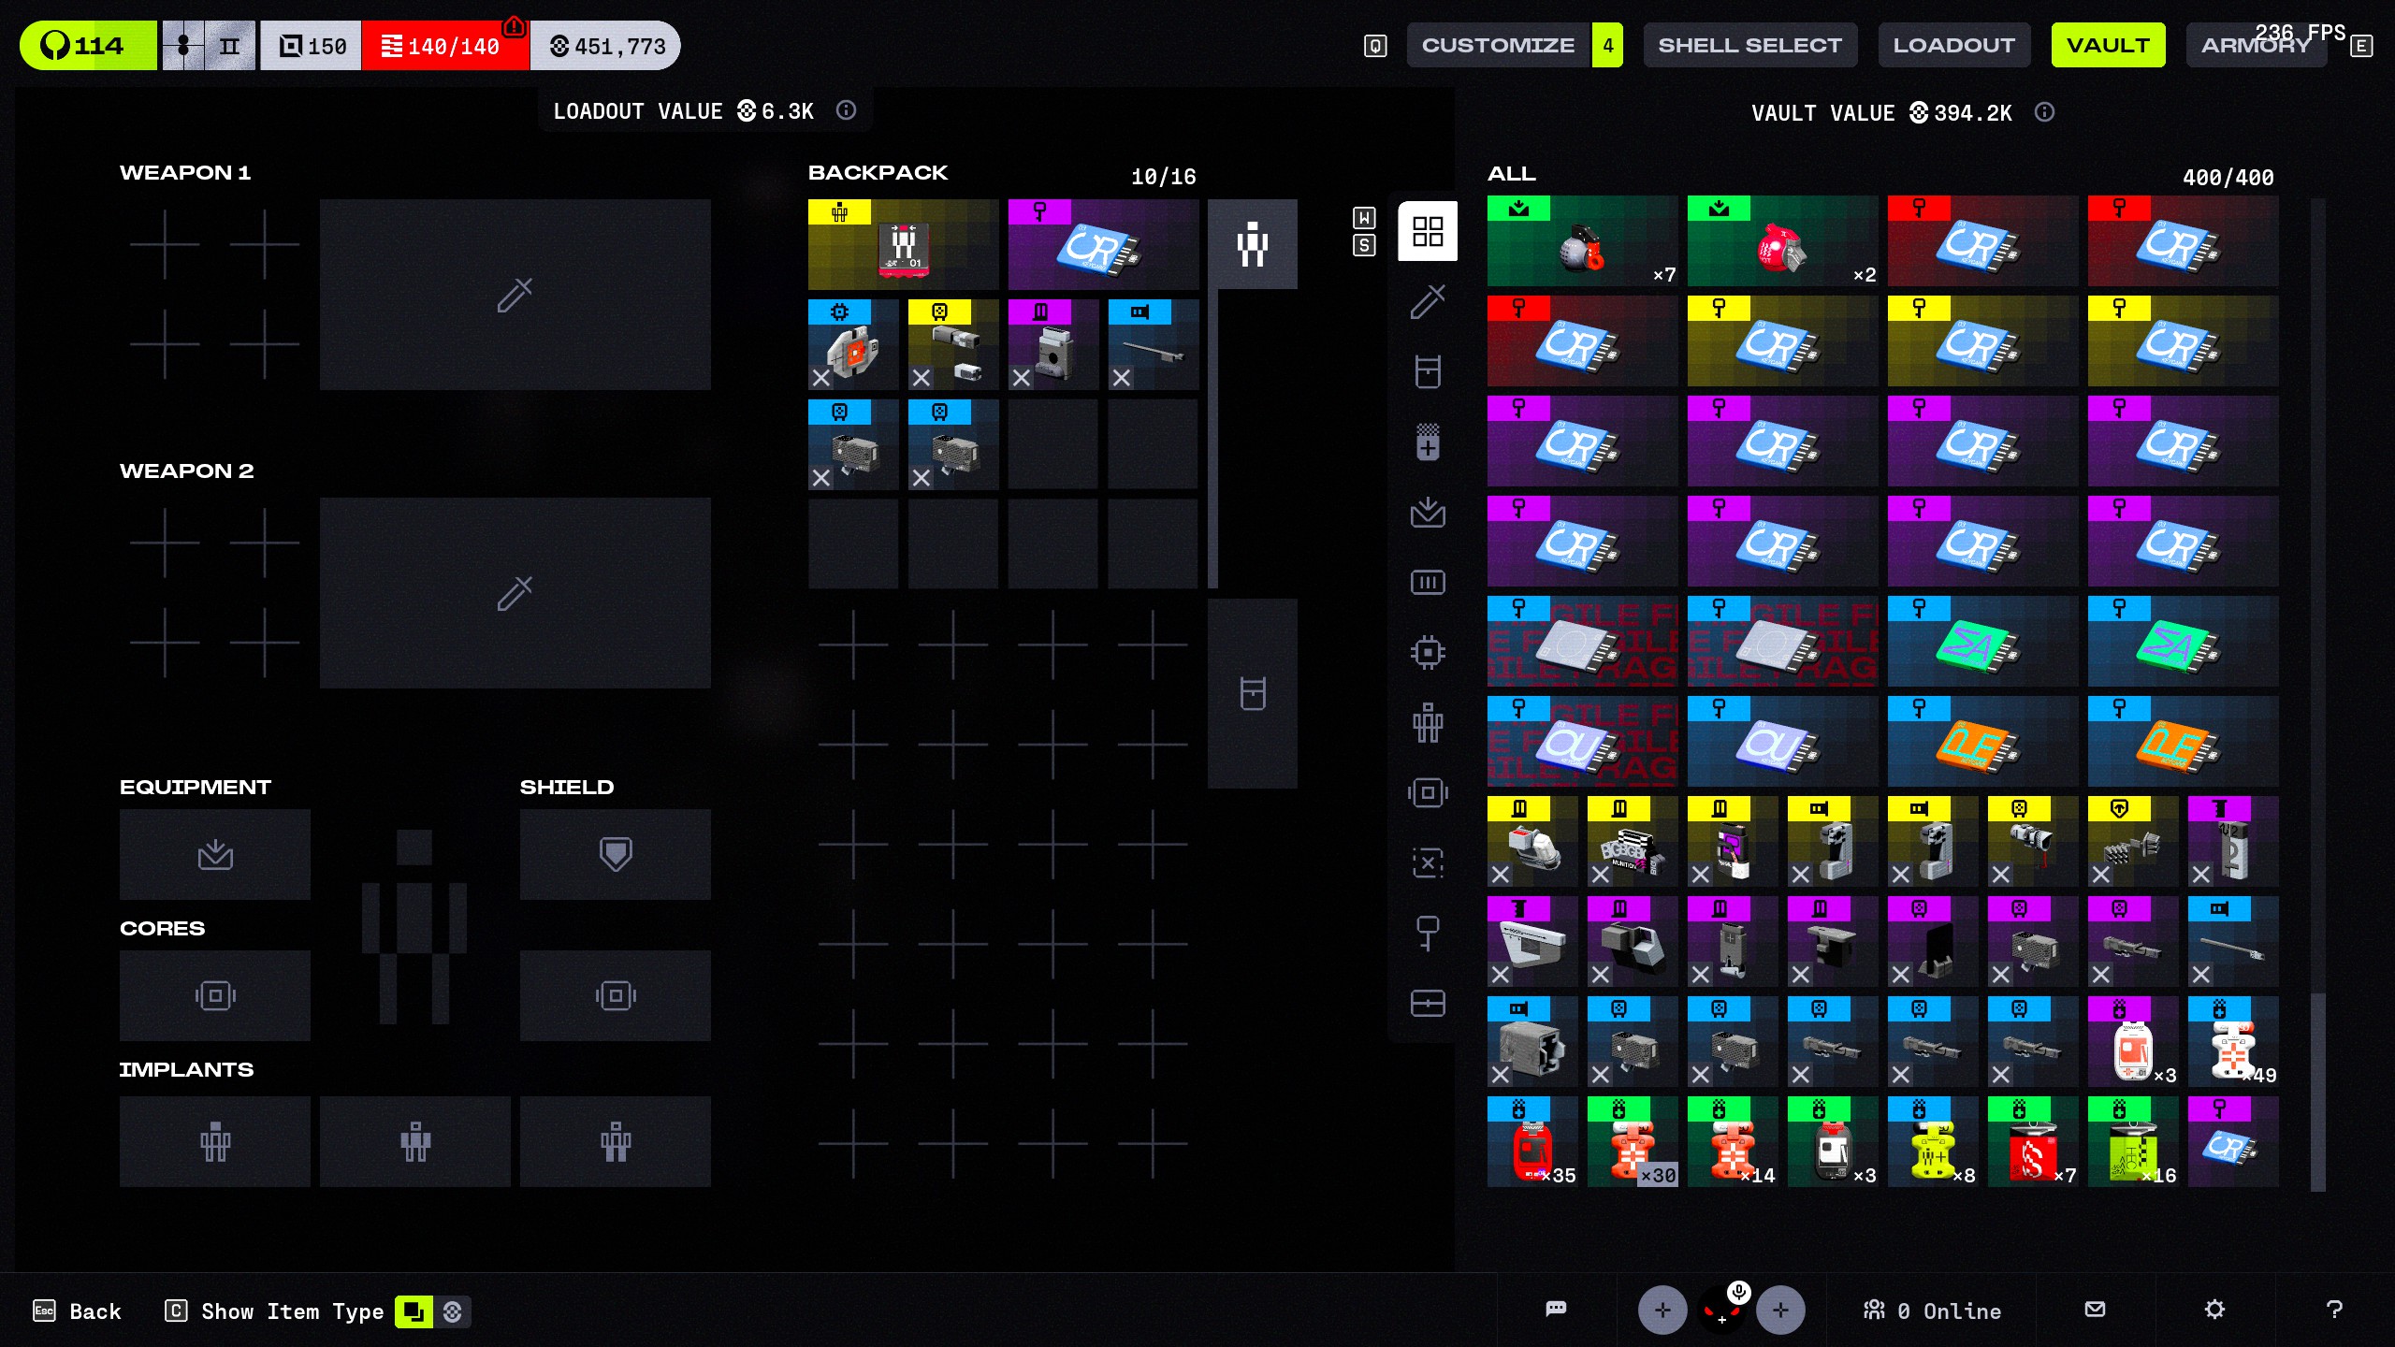The image size is (2395, 1347).
Task: Filter vault by cores icon
Action: pos(1428,792)
